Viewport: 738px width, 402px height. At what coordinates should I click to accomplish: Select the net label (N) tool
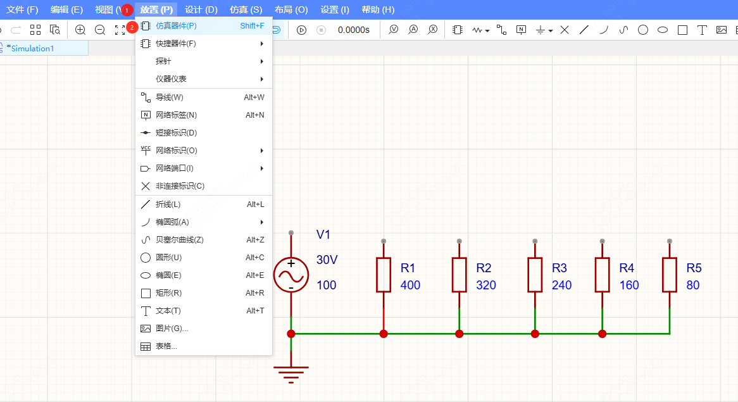(x=521, y=29)
